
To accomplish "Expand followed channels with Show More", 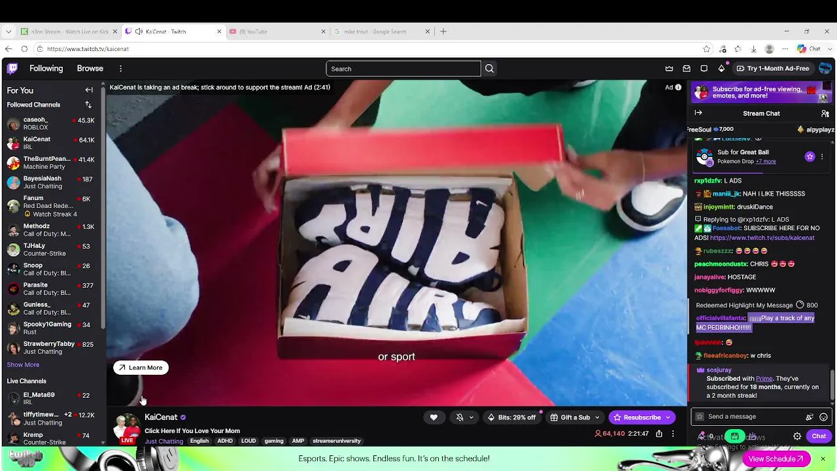I will (x=23, y=365).
